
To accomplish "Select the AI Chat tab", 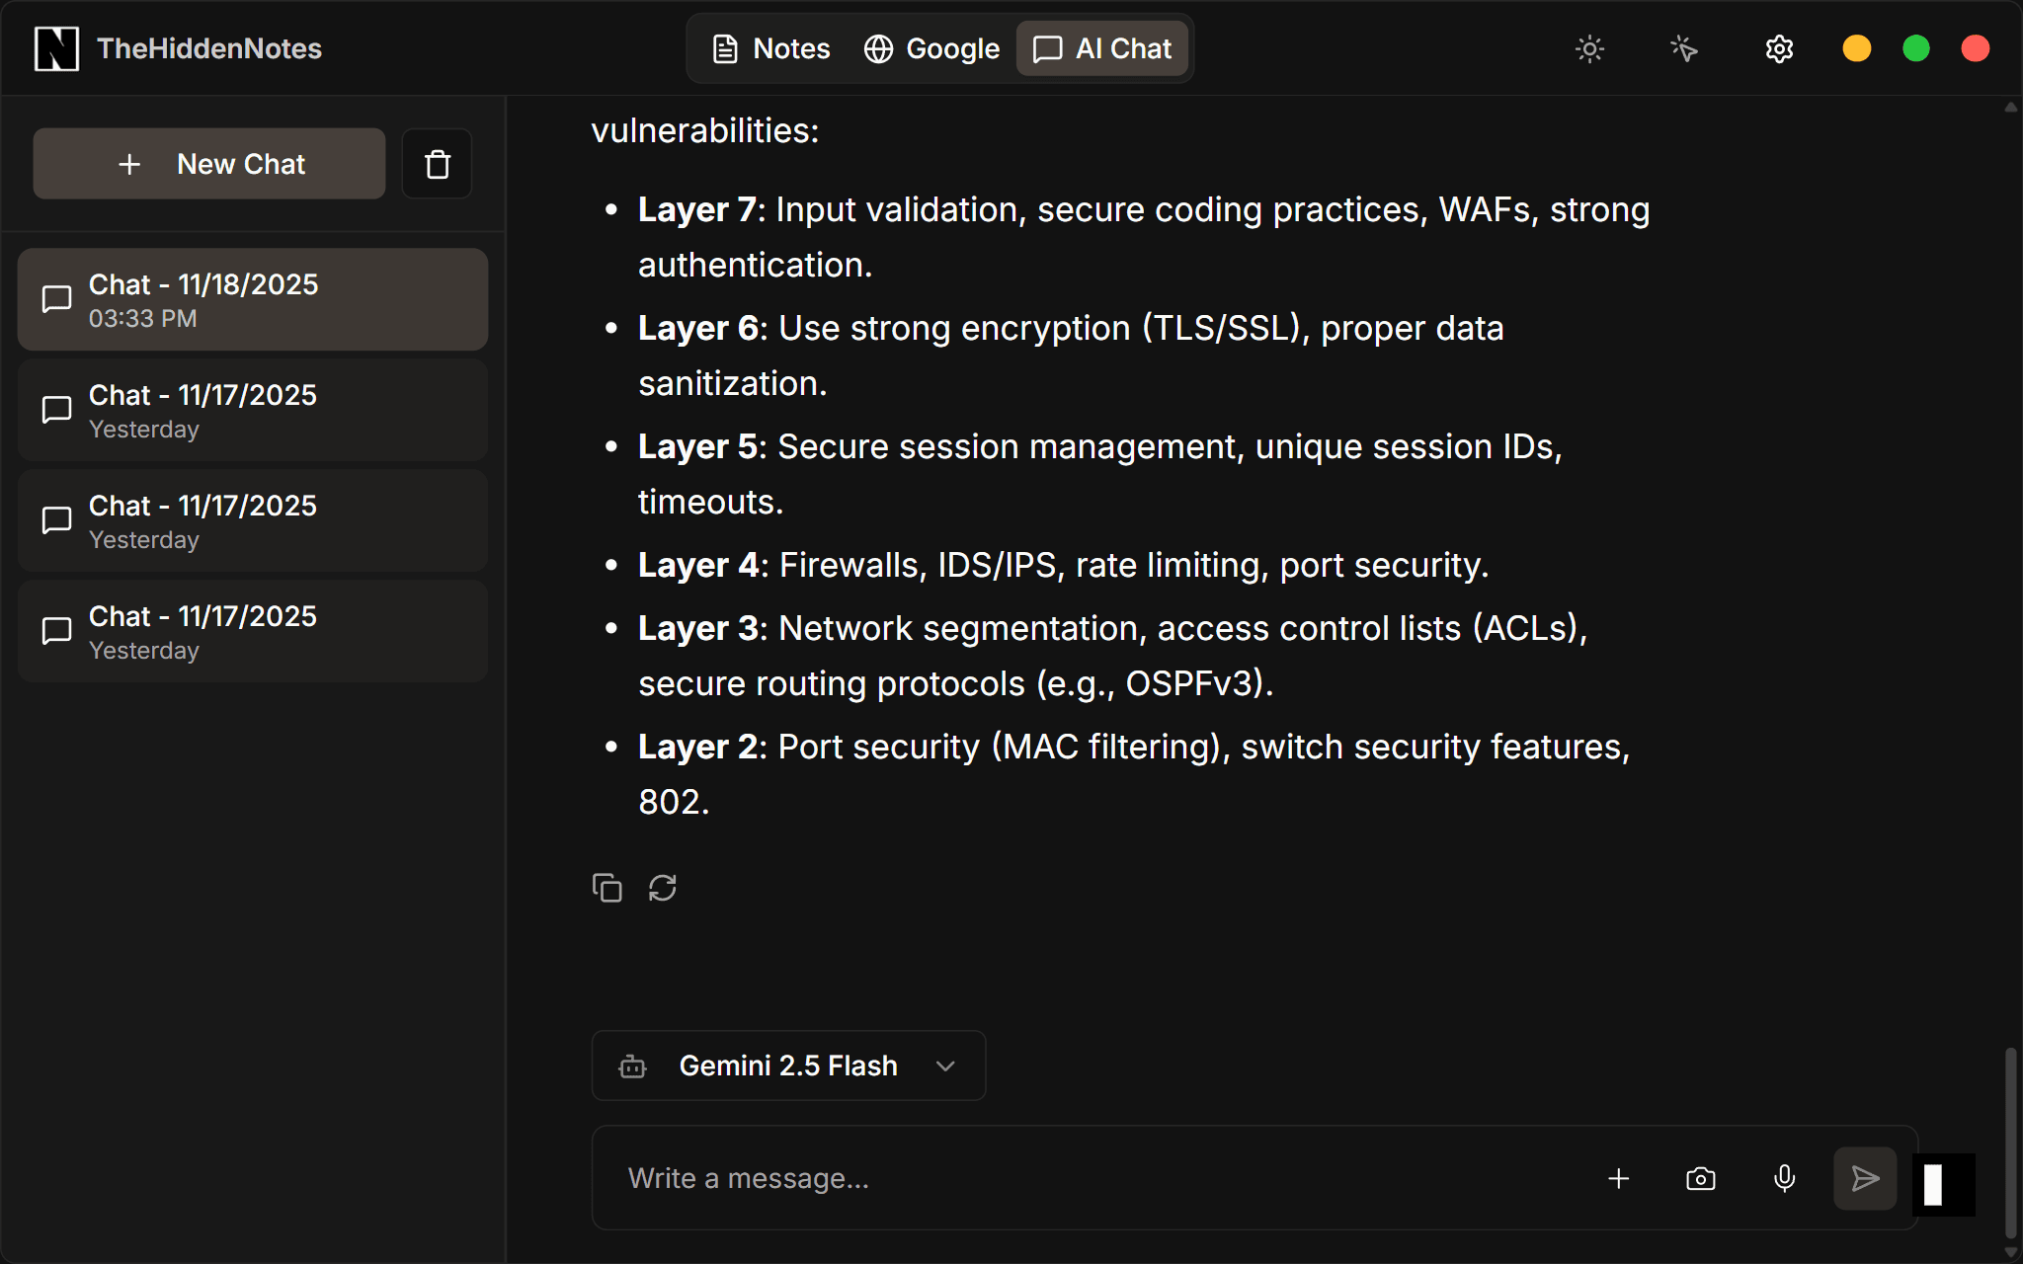I will pos(1102,48).
